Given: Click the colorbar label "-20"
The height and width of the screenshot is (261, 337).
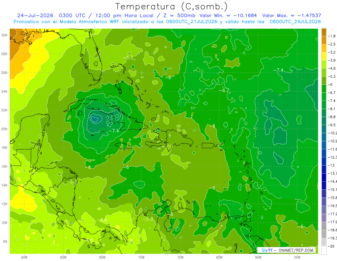Looking at the screenshot, I should tap(331, 246).
